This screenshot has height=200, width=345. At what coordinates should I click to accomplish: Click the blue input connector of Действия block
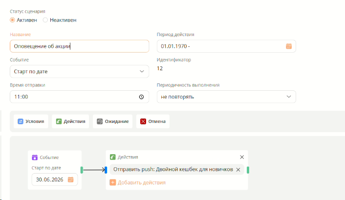pyautogui.click(x=106, y=170)
